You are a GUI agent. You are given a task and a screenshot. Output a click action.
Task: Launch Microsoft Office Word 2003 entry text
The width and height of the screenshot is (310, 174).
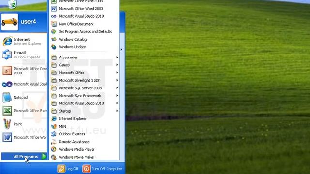[81, 9]
